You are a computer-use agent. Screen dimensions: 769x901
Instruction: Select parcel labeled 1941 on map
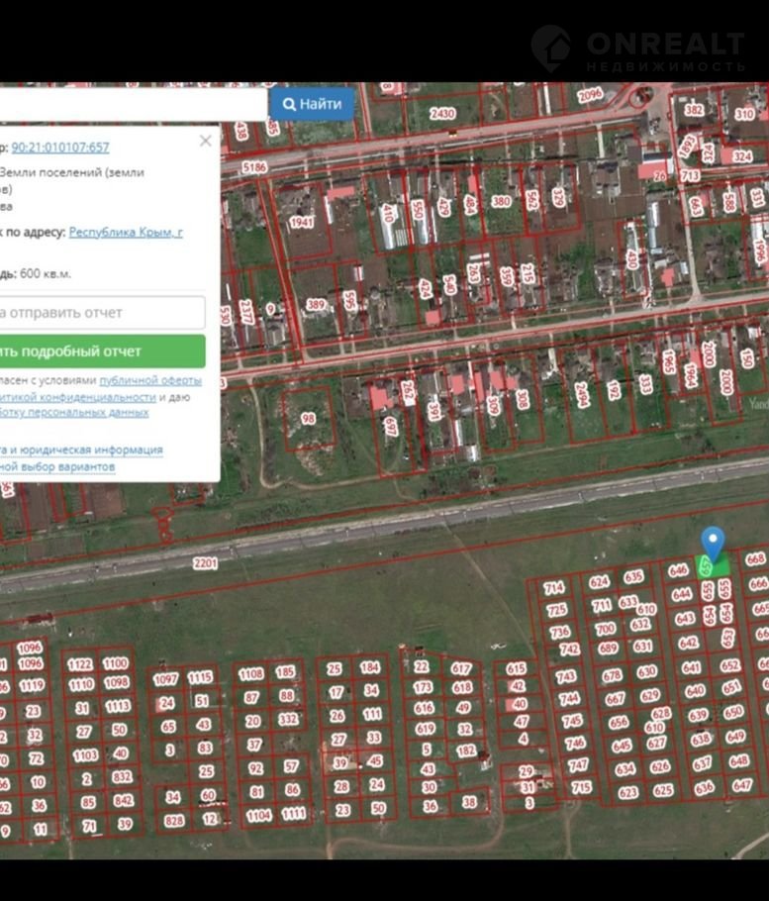[302, 223]
